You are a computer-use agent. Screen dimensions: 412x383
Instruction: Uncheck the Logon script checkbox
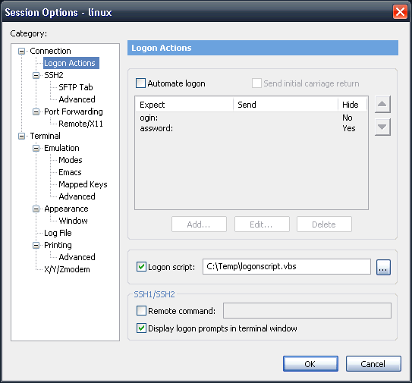tap(141, 267)
